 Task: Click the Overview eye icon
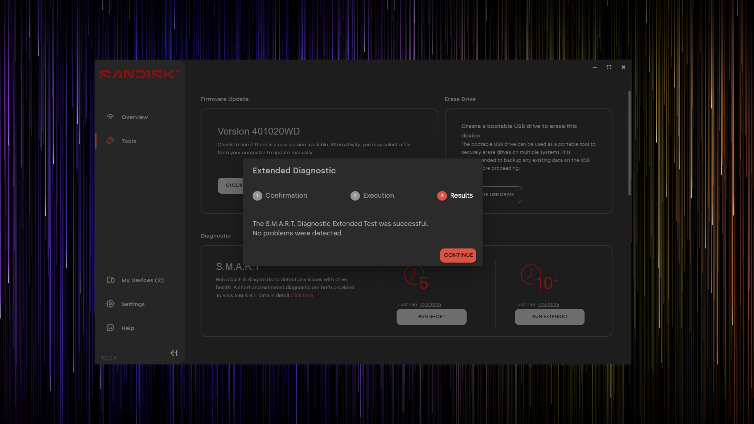110,117
